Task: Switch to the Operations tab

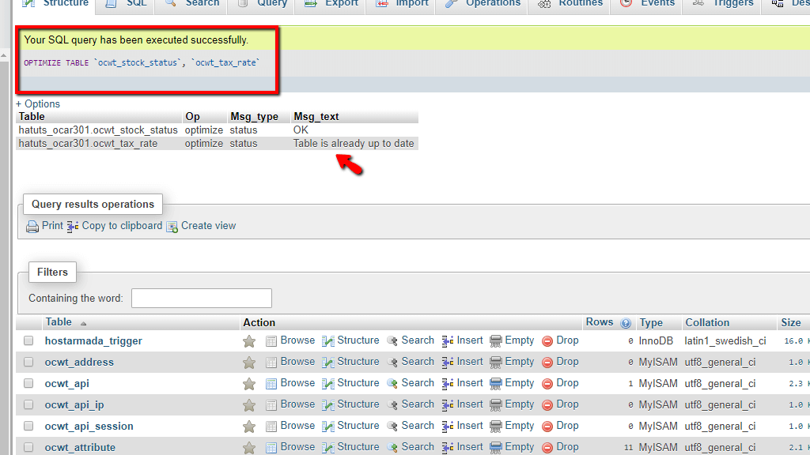Action: click(484, 4)
